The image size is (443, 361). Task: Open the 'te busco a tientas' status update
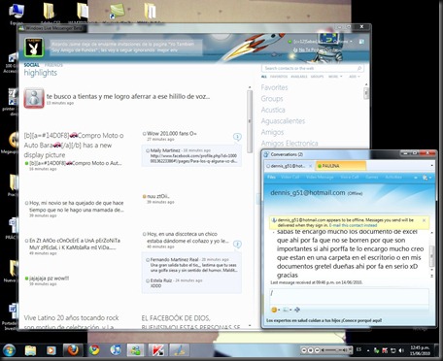pyautogui.click(x=128, y=96)
